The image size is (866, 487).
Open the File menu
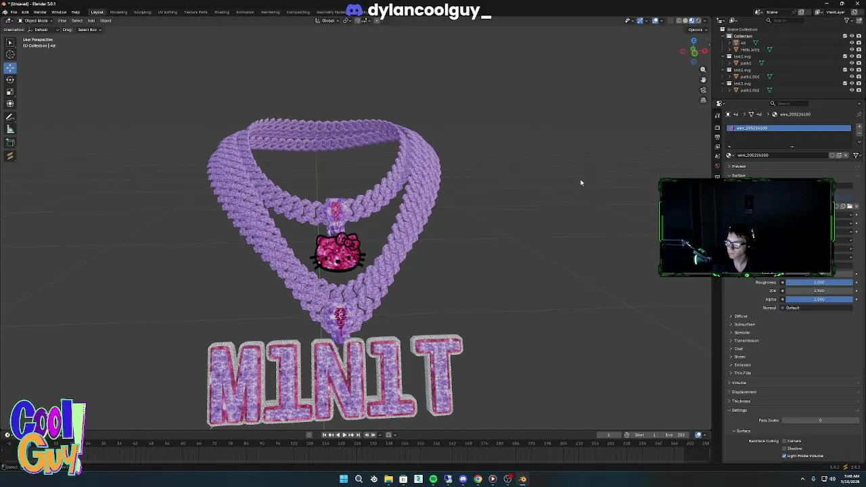click(14, 12)
